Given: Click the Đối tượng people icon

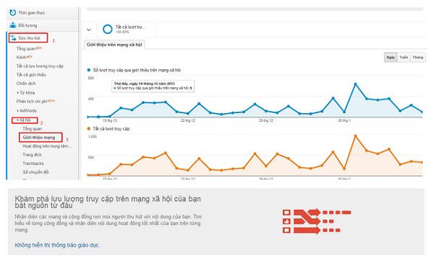Looking at the screenshot, I should pyautogui.click(x=13, y=25).
